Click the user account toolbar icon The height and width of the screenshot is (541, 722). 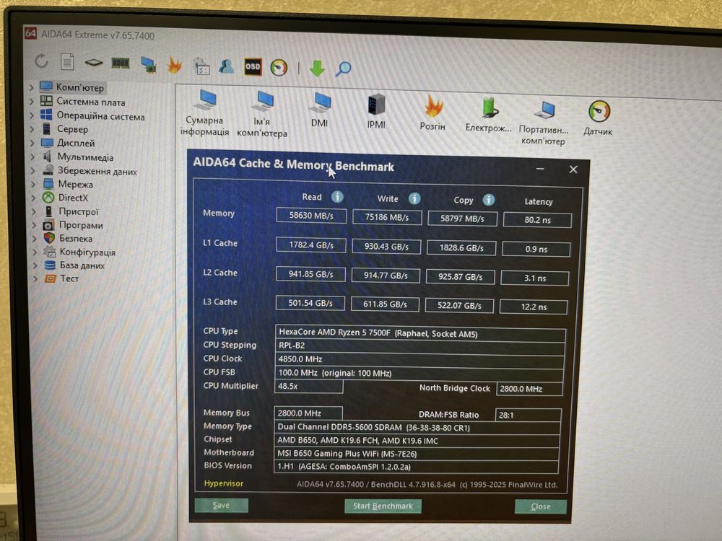point(226,66)
